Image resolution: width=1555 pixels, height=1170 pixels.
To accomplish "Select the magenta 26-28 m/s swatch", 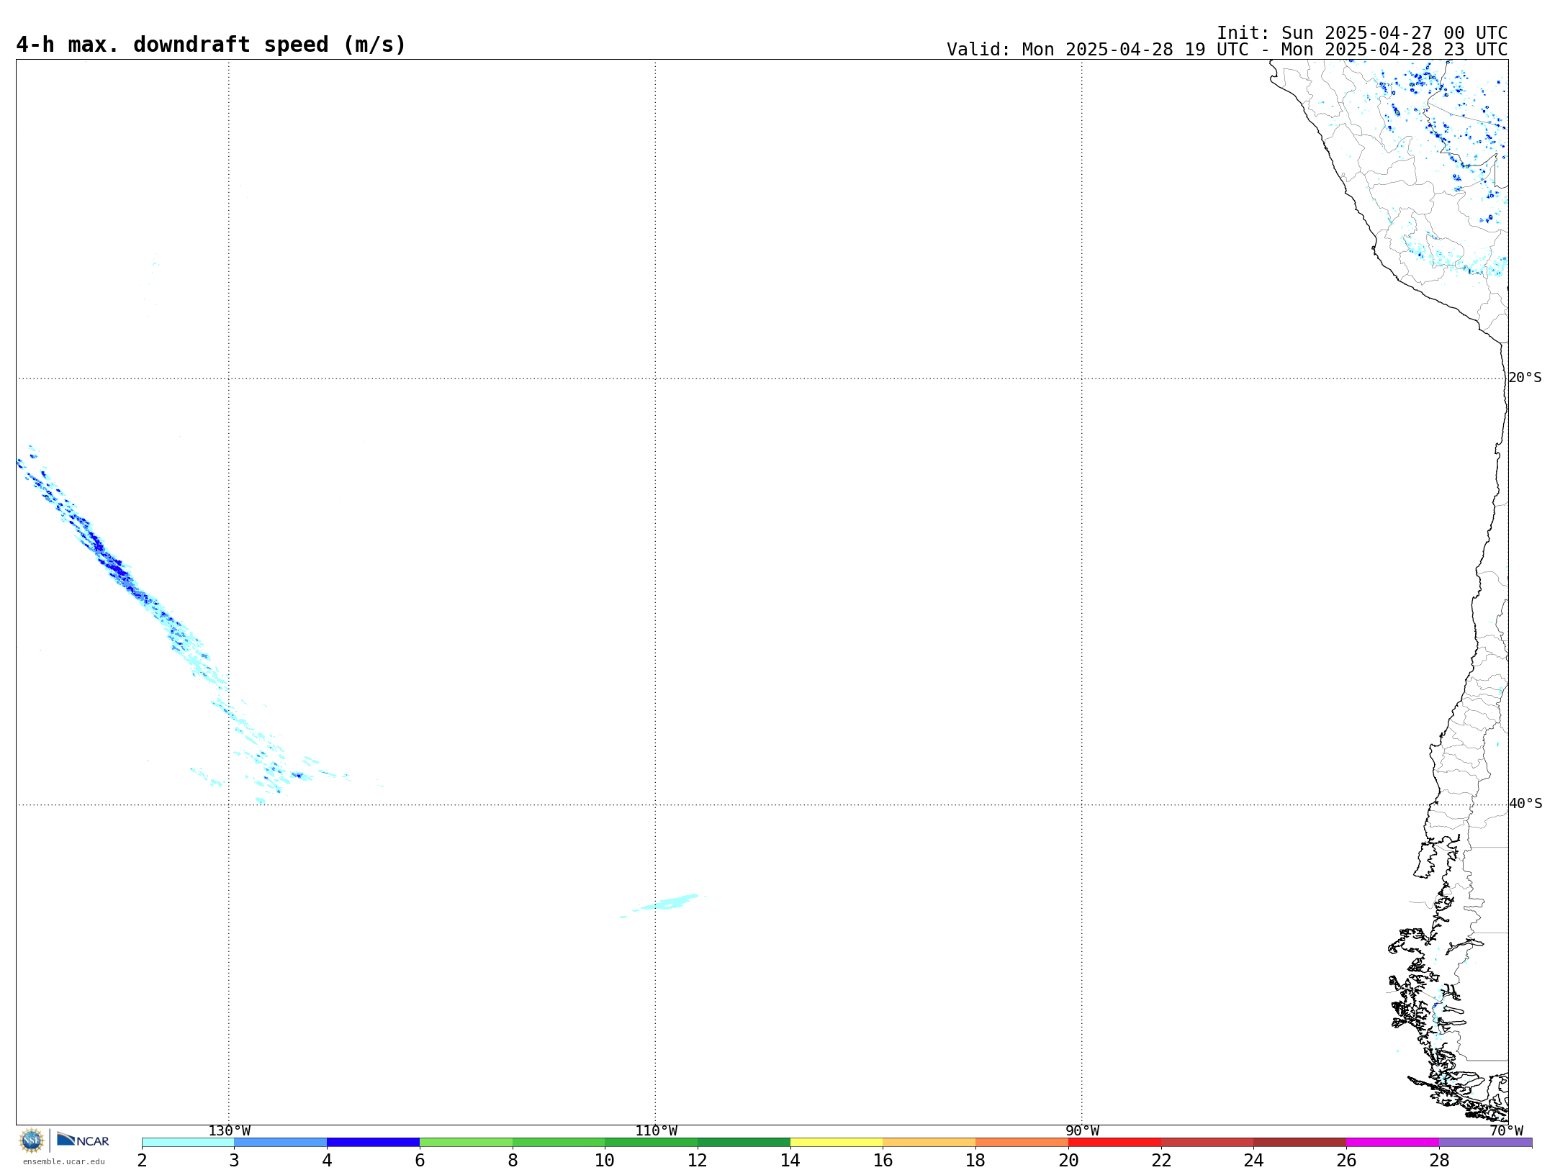I will (x=1392, y=1143).
